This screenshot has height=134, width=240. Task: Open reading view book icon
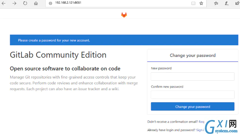193,3
